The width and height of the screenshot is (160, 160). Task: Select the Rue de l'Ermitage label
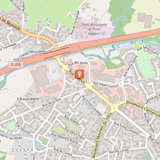[75, 23]
